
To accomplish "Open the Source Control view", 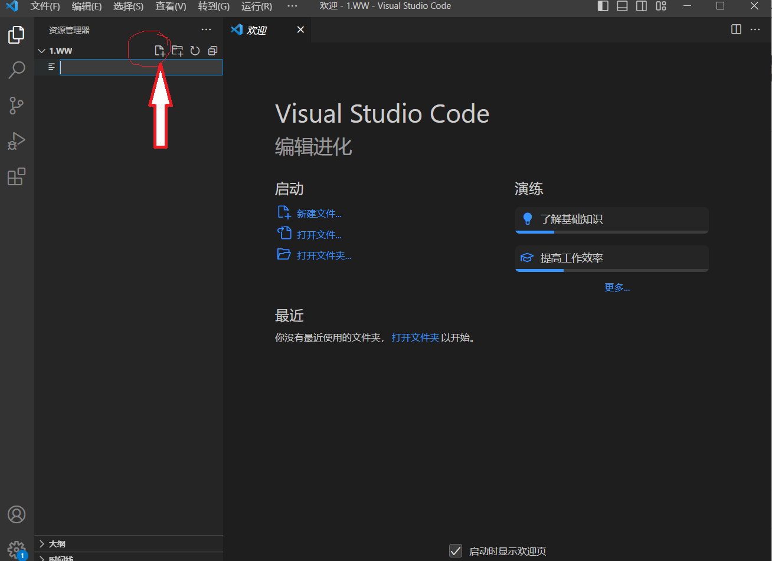I will tap(17, 106).
